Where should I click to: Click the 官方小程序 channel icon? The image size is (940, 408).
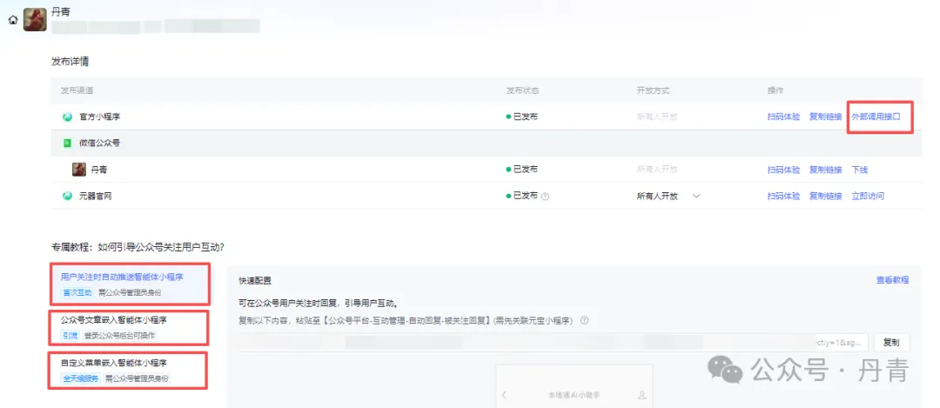(x=67, y=117)
